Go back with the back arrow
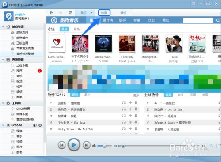 click(x=51, y=13)
